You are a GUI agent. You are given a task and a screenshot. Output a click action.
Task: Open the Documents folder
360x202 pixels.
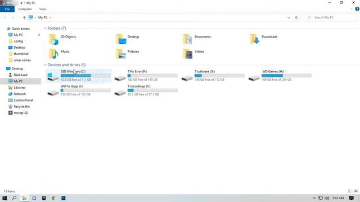click(188, 39)
